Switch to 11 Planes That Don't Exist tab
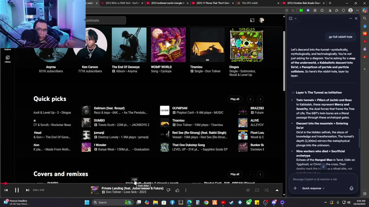 [213, 3]
